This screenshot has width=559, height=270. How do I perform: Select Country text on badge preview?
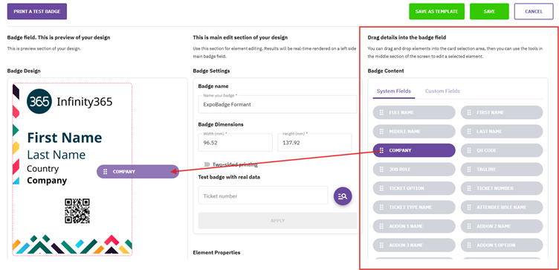43,169
